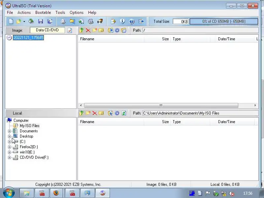Click the Mount to virtual drive icon

click(x=90, y=21)
